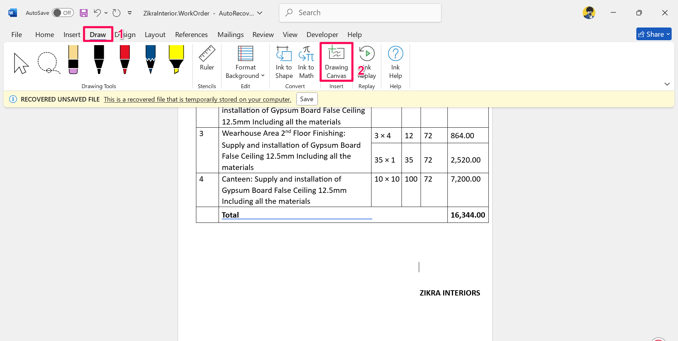678x341 pixels.
Task: Convert Ink to Math
Action: 306,62
